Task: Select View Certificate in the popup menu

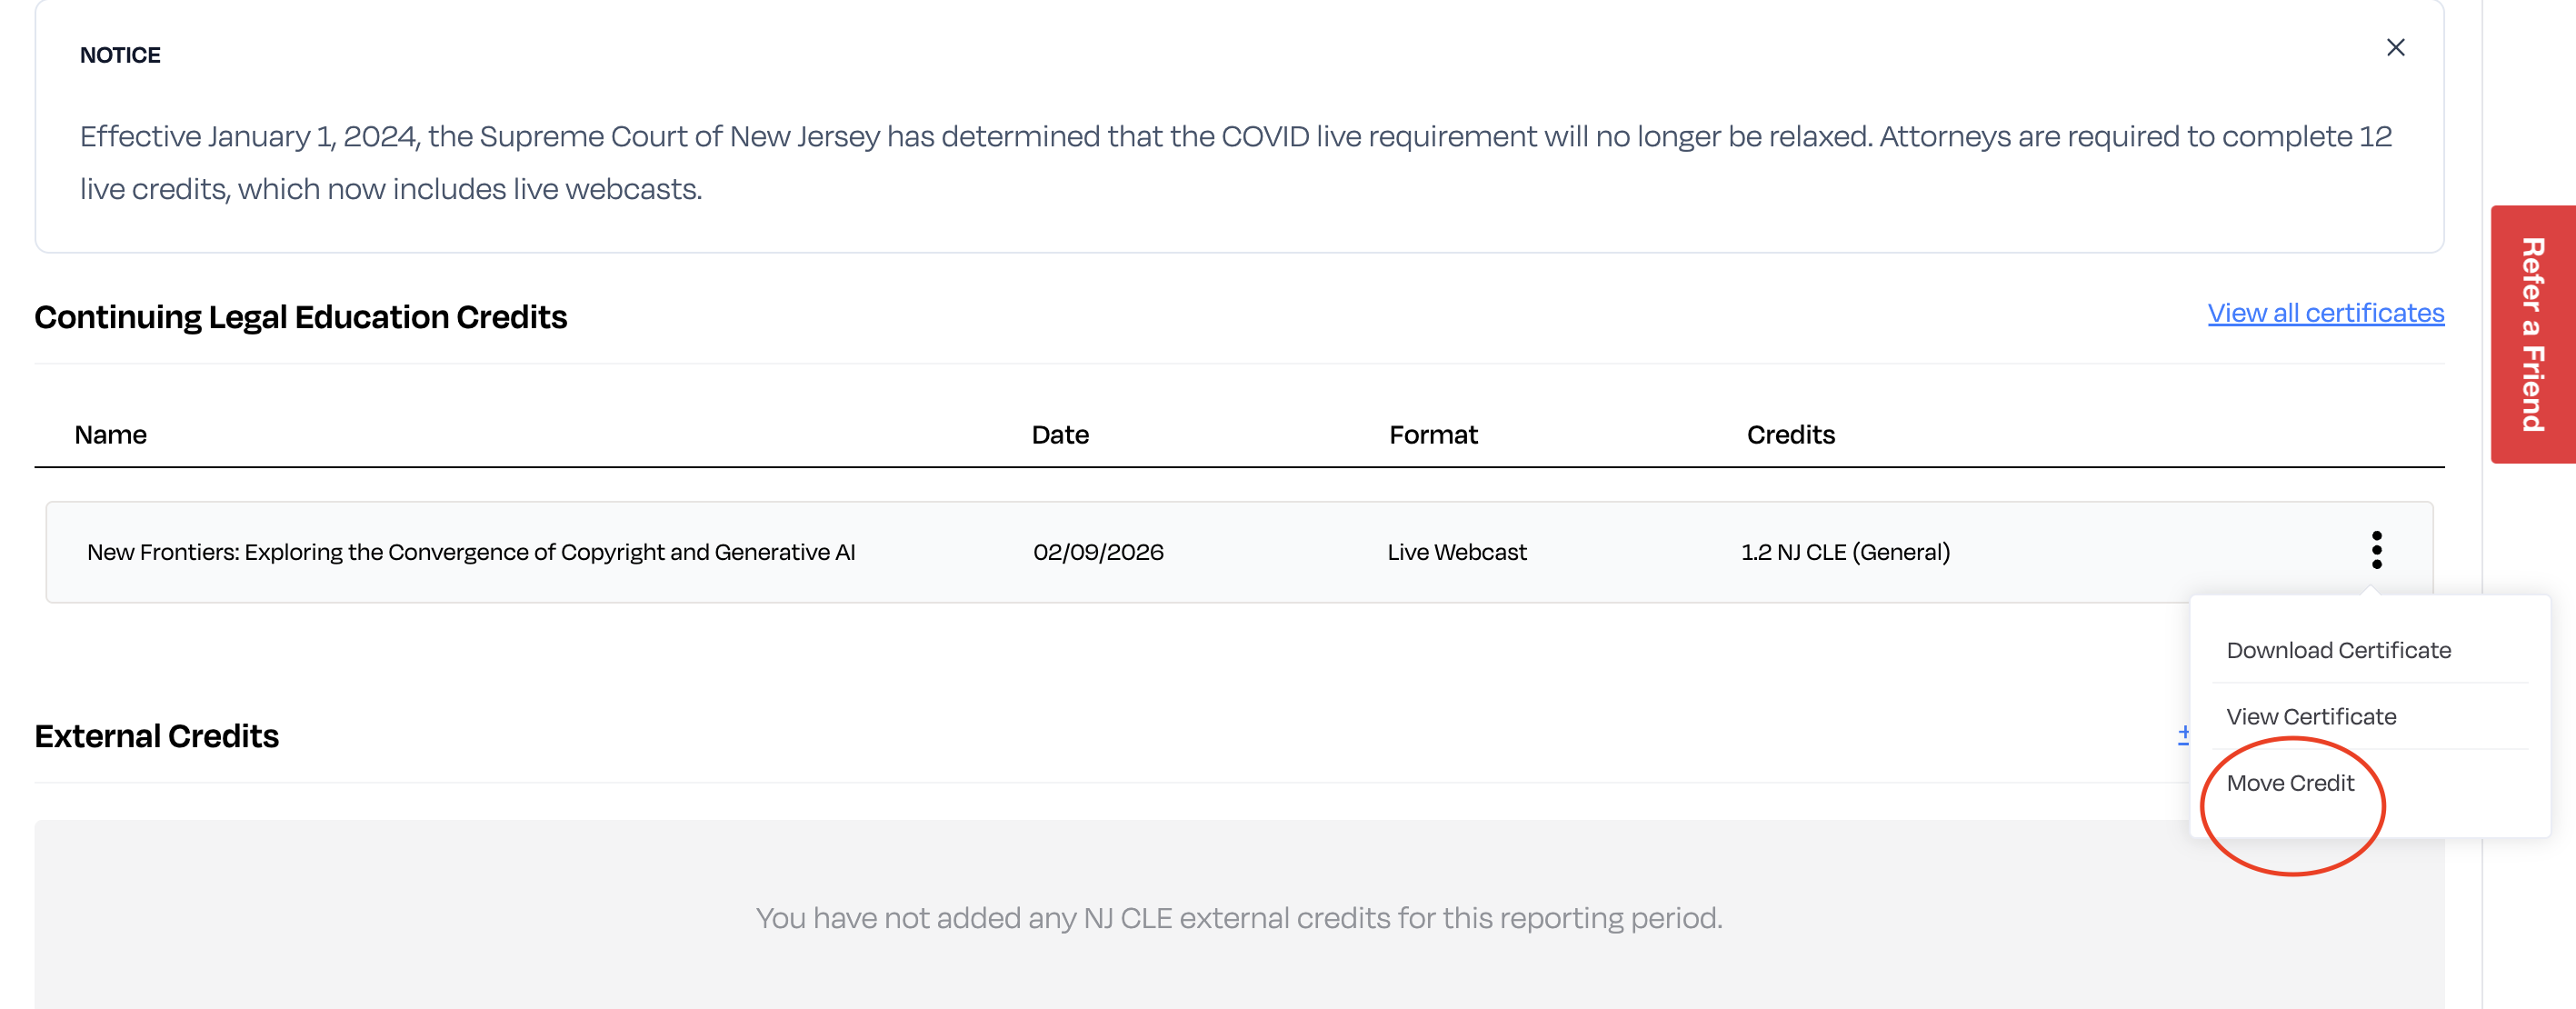Action: 2310,716
